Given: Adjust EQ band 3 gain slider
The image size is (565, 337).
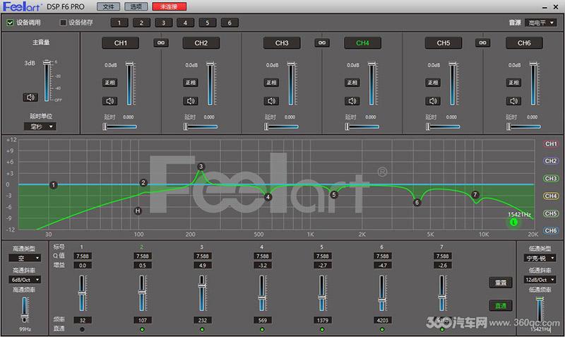Looking at the screenshot, I should [x=202, y=293].
